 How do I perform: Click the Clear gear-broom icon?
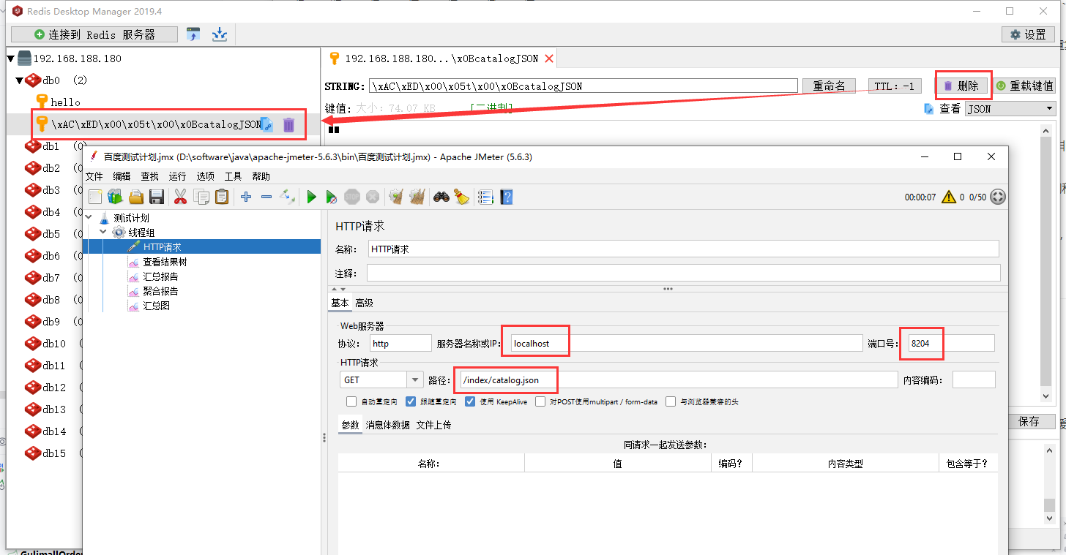click(x=396, y=197)
